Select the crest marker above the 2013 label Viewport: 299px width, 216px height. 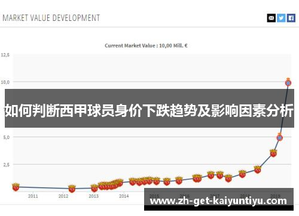pyautogui.click(x=94, y=188)
